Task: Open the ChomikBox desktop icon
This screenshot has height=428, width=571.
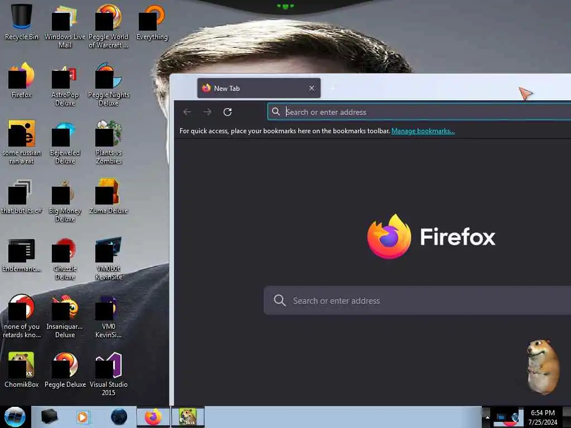Action: tap(22, 370)
